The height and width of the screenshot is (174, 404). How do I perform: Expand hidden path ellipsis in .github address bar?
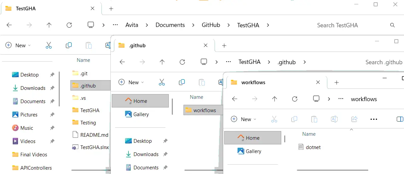point(229,62)
